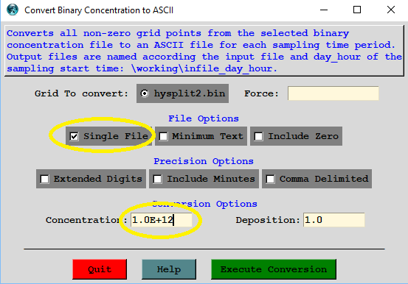Click the Deposition value field
The image size is (408, 284).
[333, 220]
